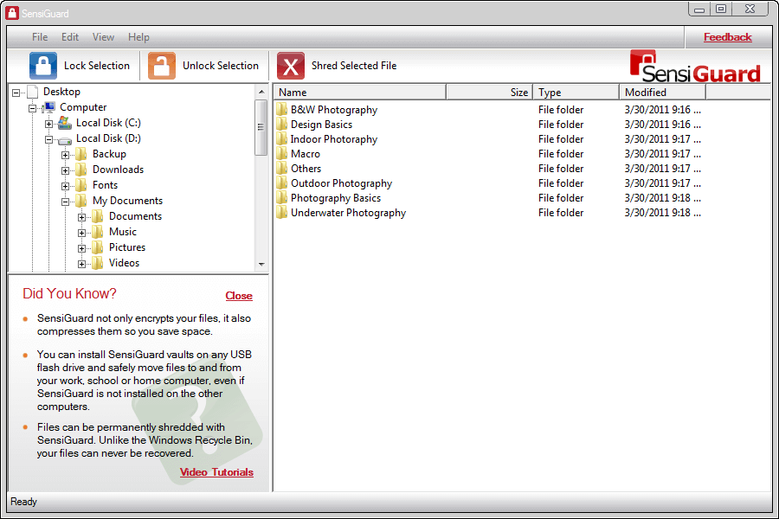Click the folder tree vertical scrollbar
Screen dimensions: 779x519
pyautogui.click(x=261, y=125)
